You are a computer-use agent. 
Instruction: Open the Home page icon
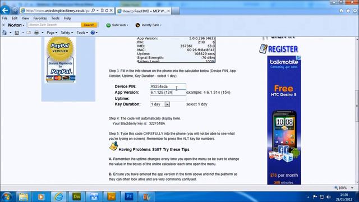click(x=341, y=11)
